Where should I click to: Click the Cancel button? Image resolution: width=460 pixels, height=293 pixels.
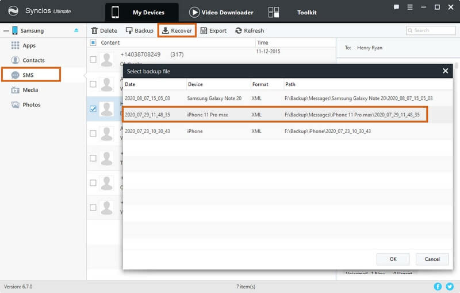432,259
